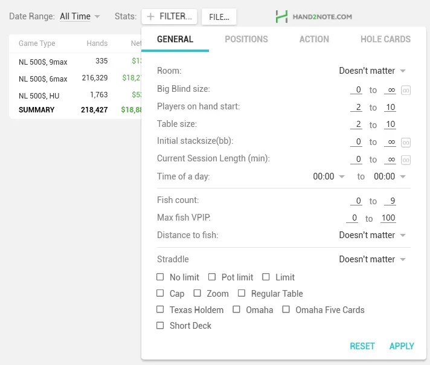Check the Zoom game option
Viewport: 430px width, 365px height.
[x=197, y=294]
